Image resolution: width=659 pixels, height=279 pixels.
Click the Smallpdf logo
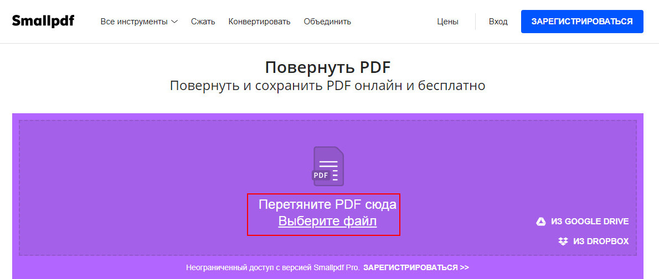coord(43,21)
